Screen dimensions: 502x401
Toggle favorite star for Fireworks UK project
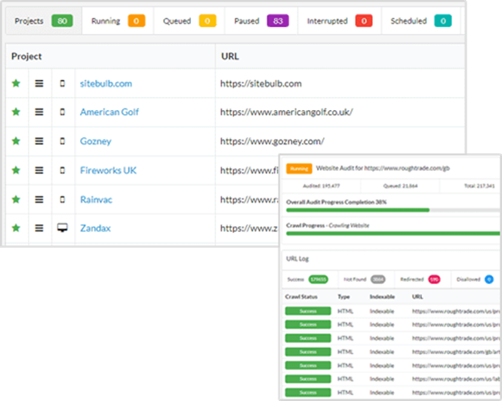tap(16, 170)
